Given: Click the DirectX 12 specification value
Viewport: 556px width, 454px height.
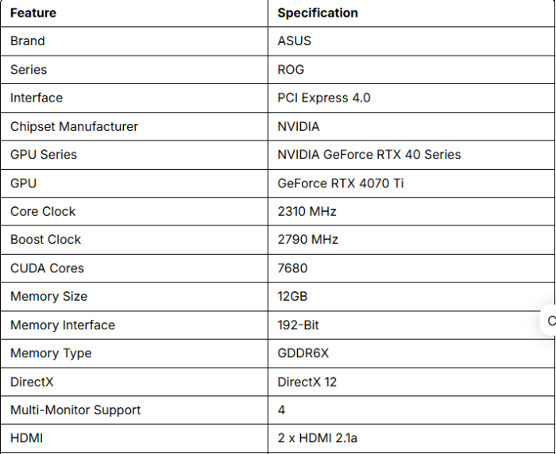Looking at the screenshot, I should (x=307, y=382).
